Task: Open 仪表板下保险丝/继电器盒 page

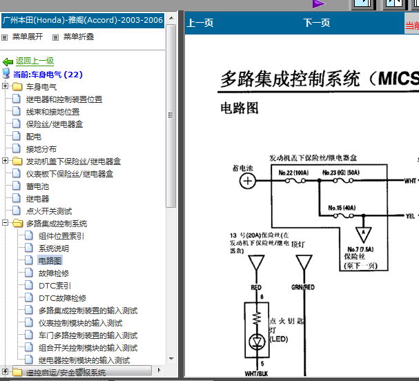Action: [70, 174]
